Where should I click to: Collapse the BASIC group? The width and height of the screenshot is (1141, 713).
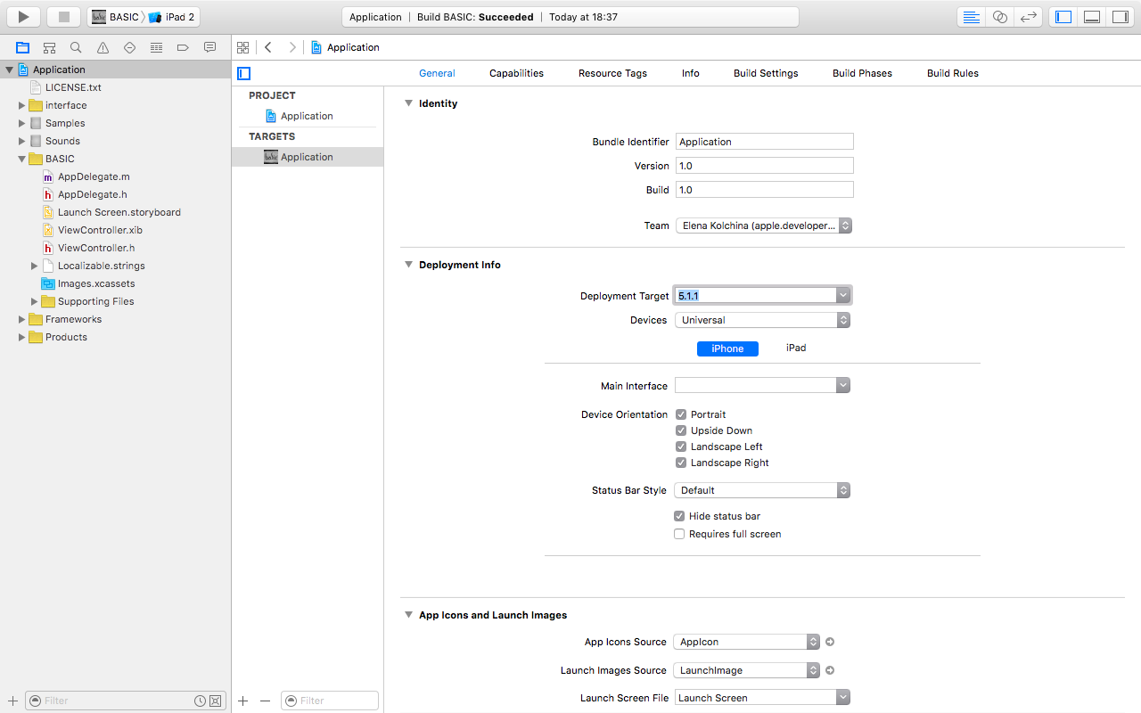(22, 159)
